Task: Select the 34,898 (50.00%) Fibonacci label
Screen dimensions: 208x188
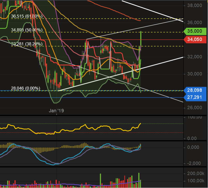Action: tap(27, 30)
